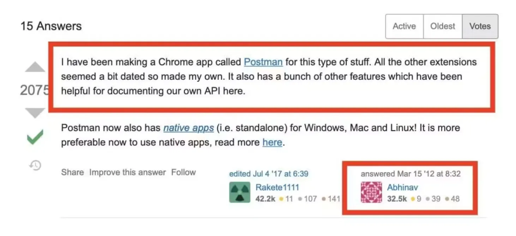Click Abhinav's 32.5k reputation score
This screenshot has width=516, height=236.
pyautogui.click(x=397, y=199)
